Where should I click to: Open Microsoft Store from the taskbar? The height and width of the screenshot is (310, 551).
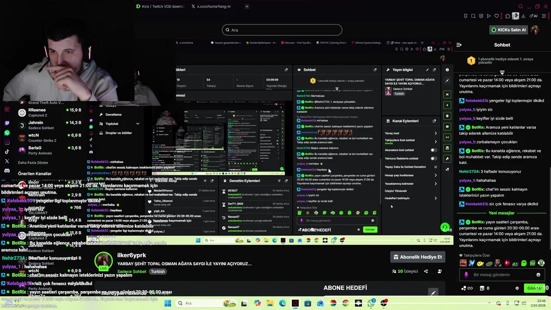coord(308,303)
